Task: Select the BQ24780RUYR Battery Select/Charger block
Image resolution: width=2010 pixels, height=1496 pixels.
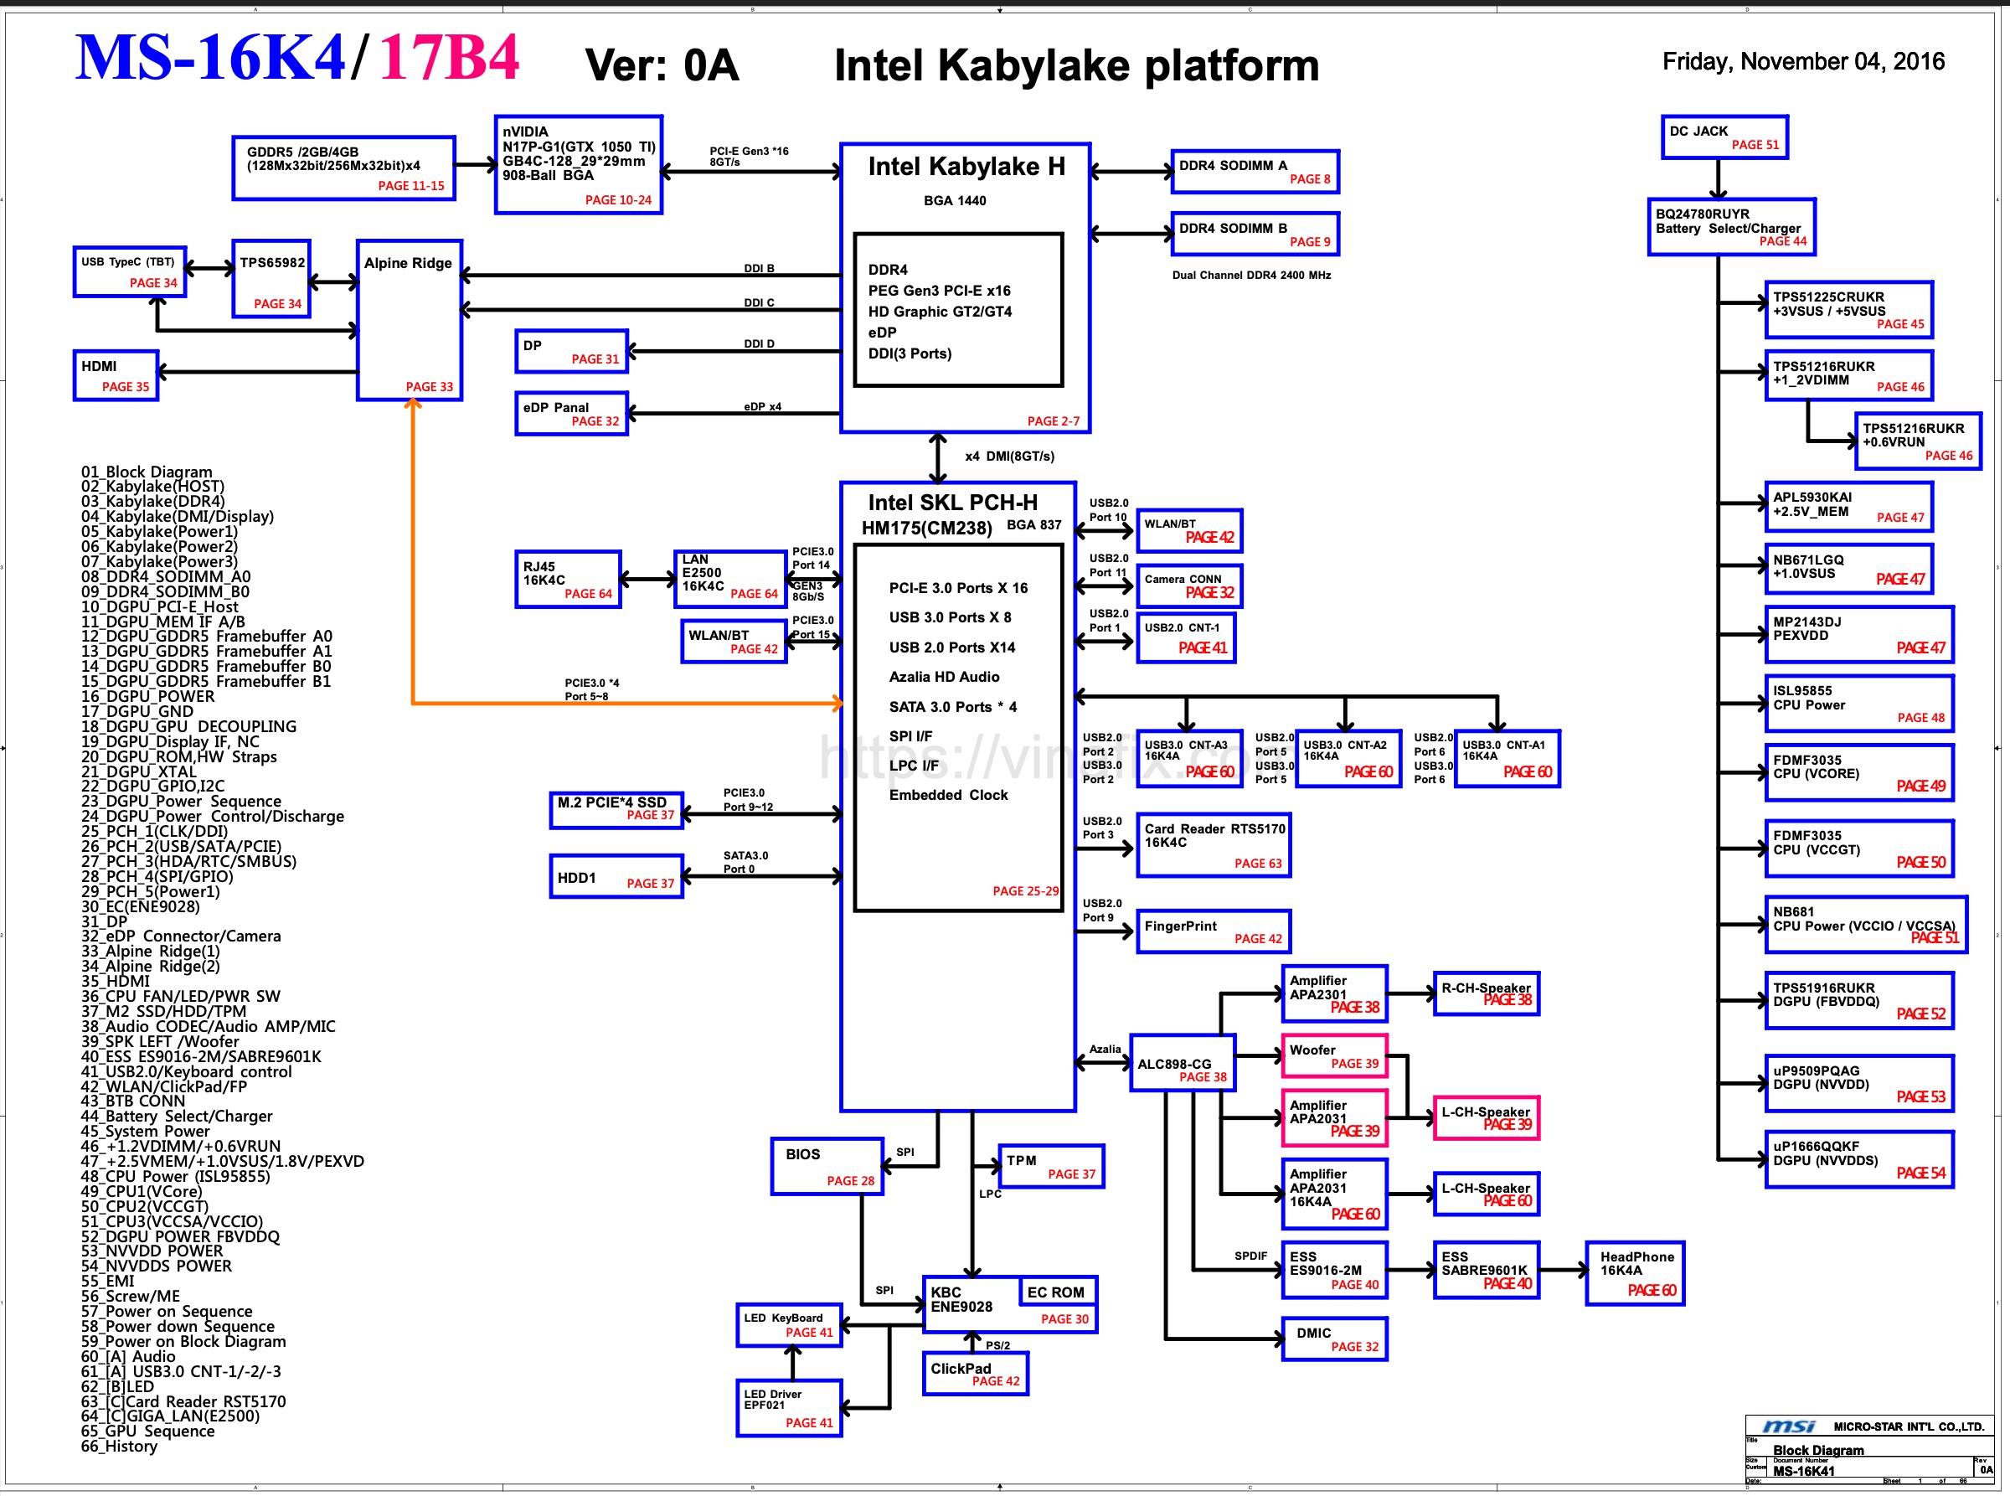Action: click(x=1731, y=227)
